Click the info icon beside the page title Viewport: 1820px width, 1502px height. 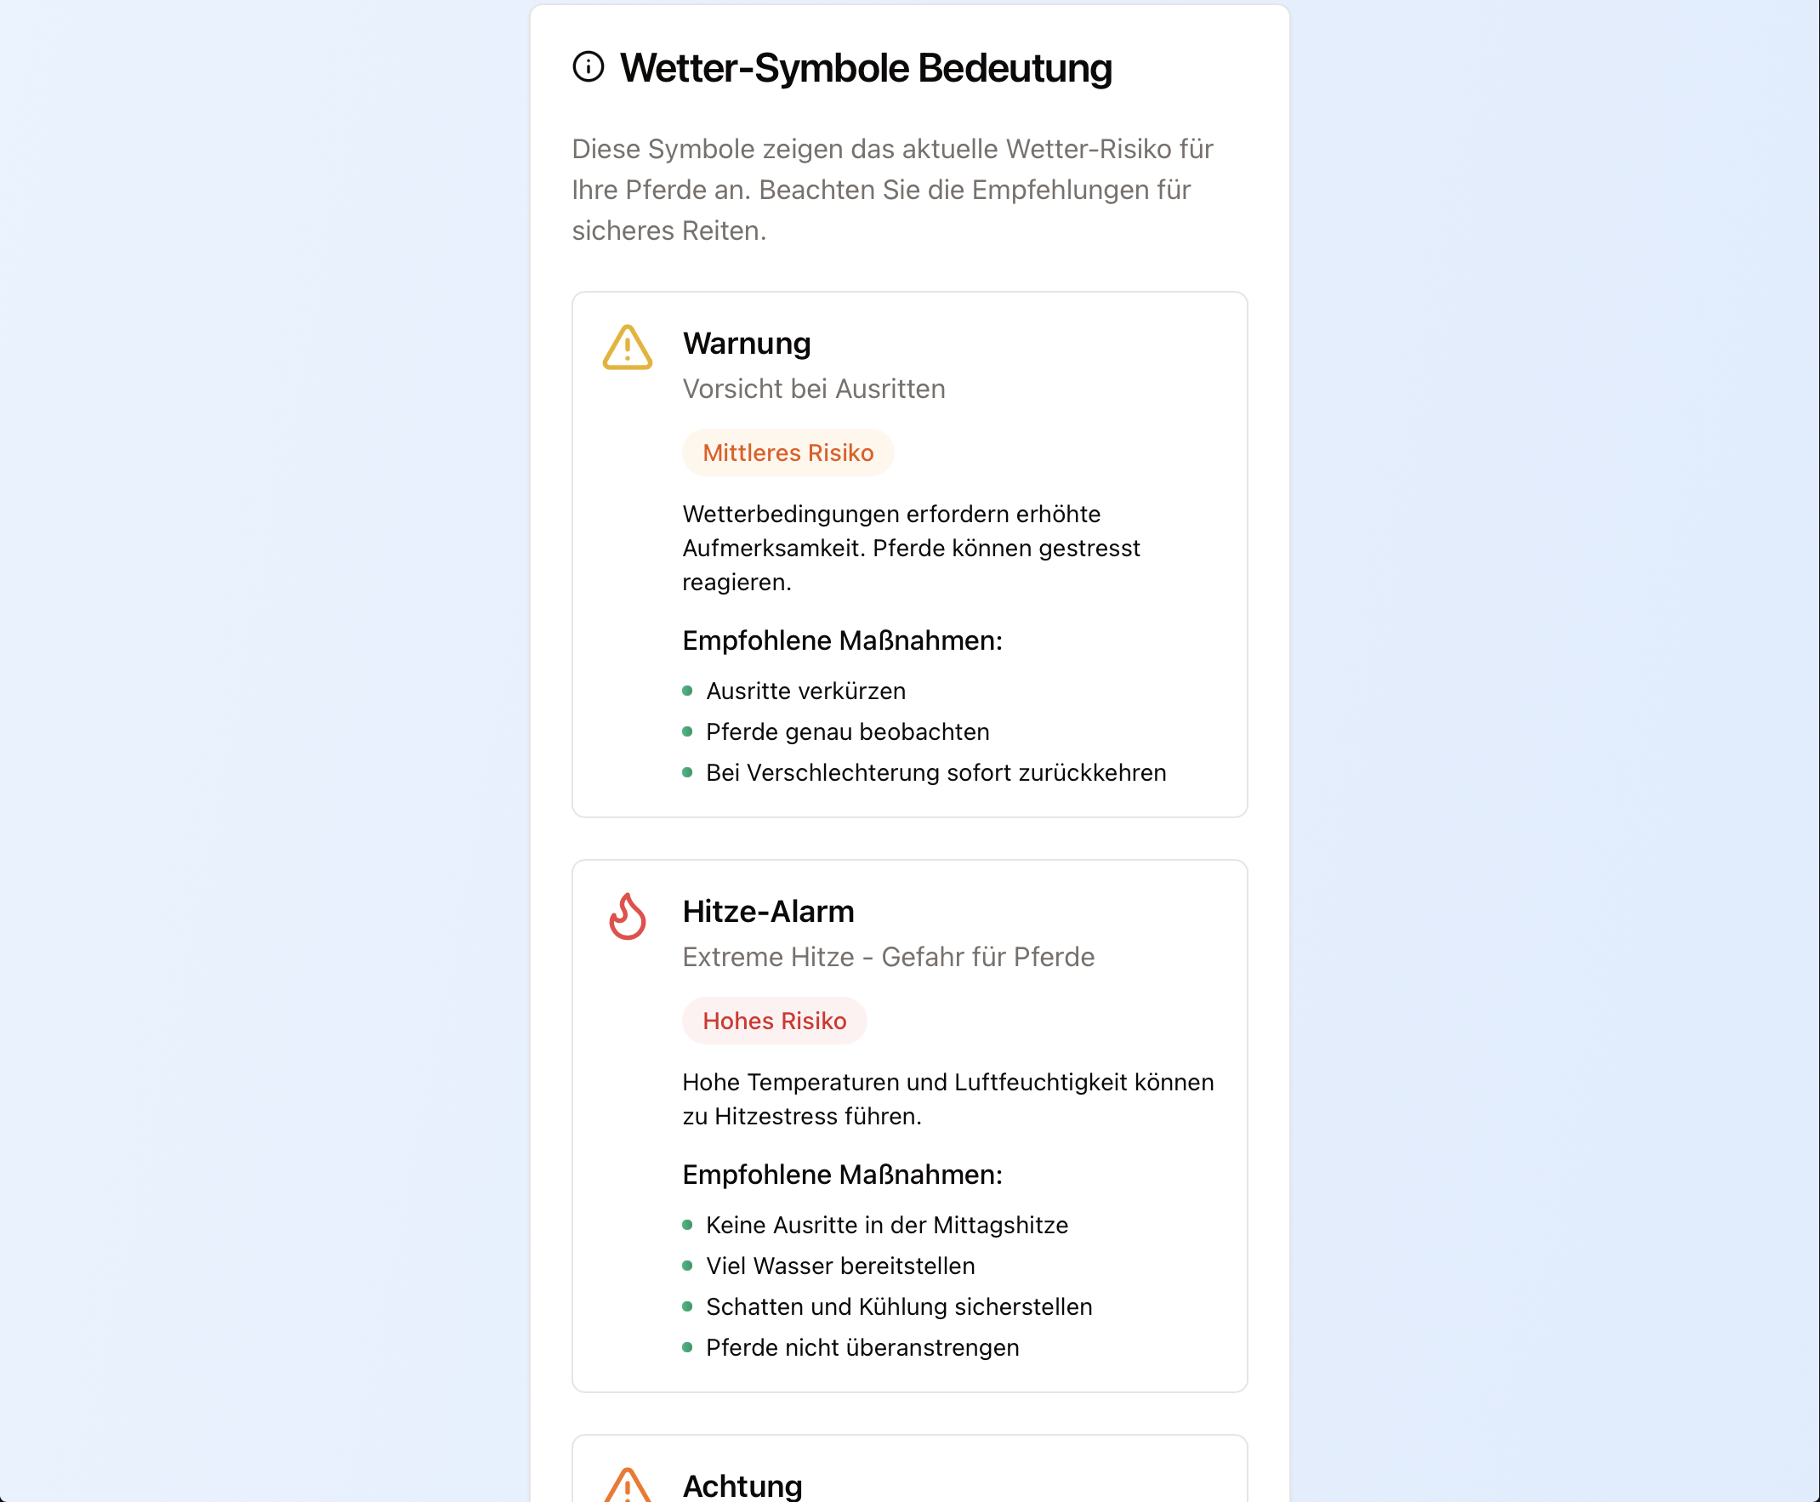589,66
